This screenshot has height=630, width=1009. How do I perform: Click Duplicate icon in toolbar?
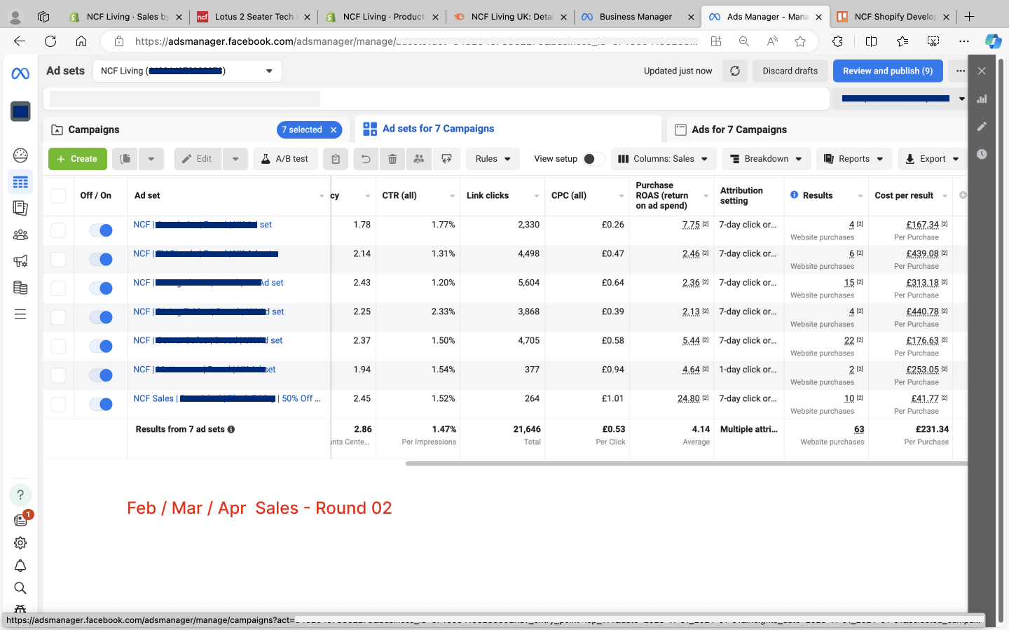click(125, 159)
